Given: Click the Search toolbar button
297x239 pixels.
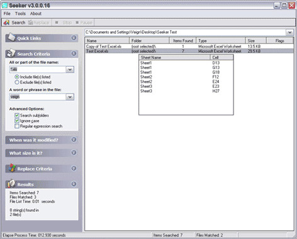Looking at the screenshot, I should (x=14, y=23).
